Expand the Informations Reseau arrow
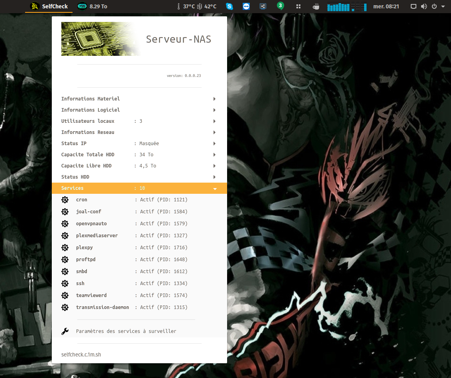 click(x=214, y=132)
